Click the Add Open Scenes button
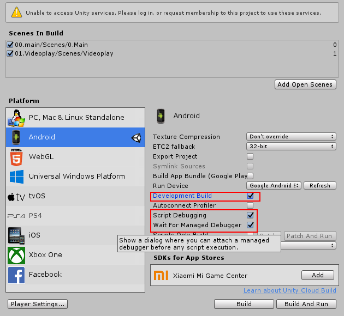 (x=305, y=84)
